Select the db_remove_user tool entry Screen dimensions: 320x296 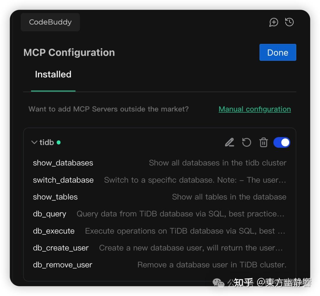(160, 265)
